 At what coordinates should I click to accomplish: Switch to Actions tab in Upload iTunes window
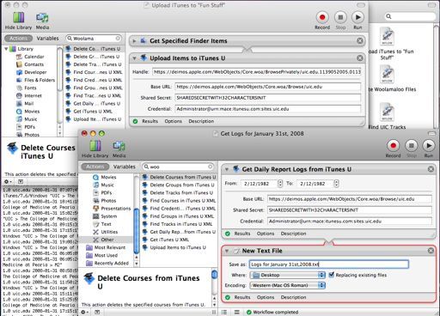[18, 39]
